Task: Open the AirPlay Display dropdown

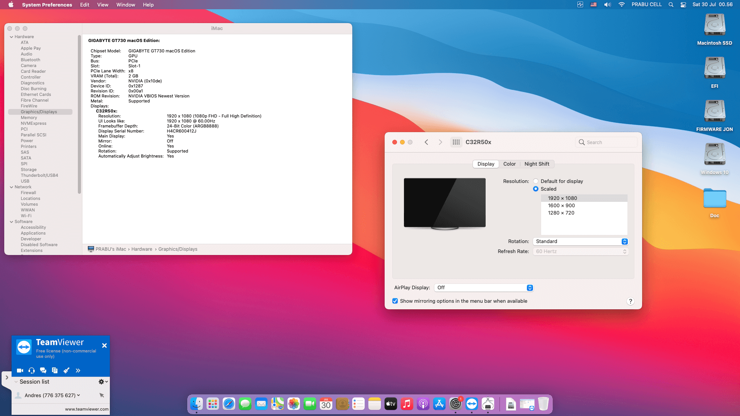Action: [484, 288]
